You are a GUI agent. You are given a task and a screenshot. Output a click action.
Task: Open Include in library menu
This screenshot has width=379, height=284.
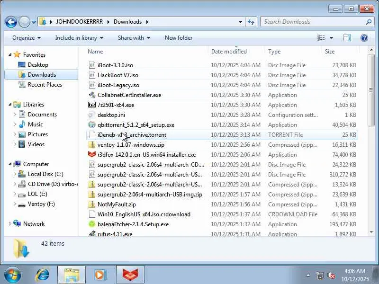[79, 38]
